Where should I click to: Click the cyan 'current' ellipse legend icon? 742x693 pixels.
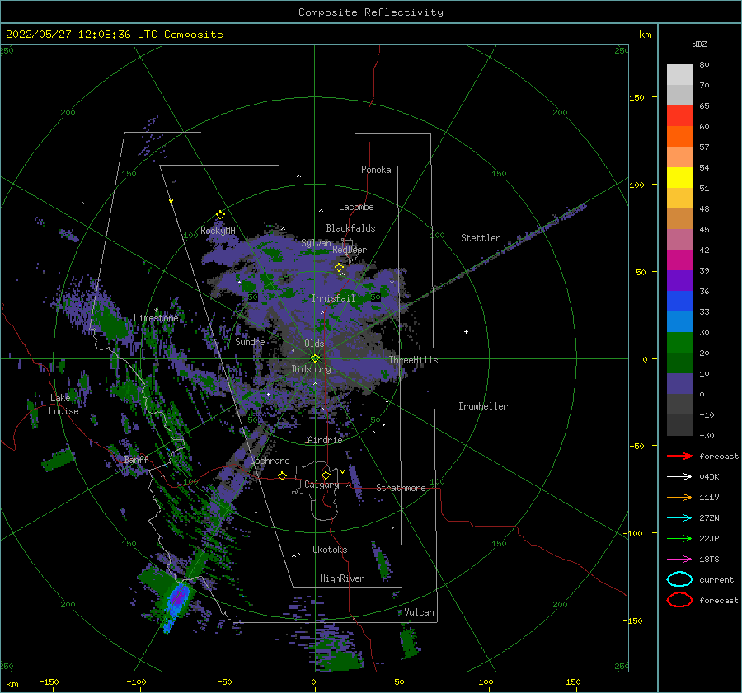point(679,579)
